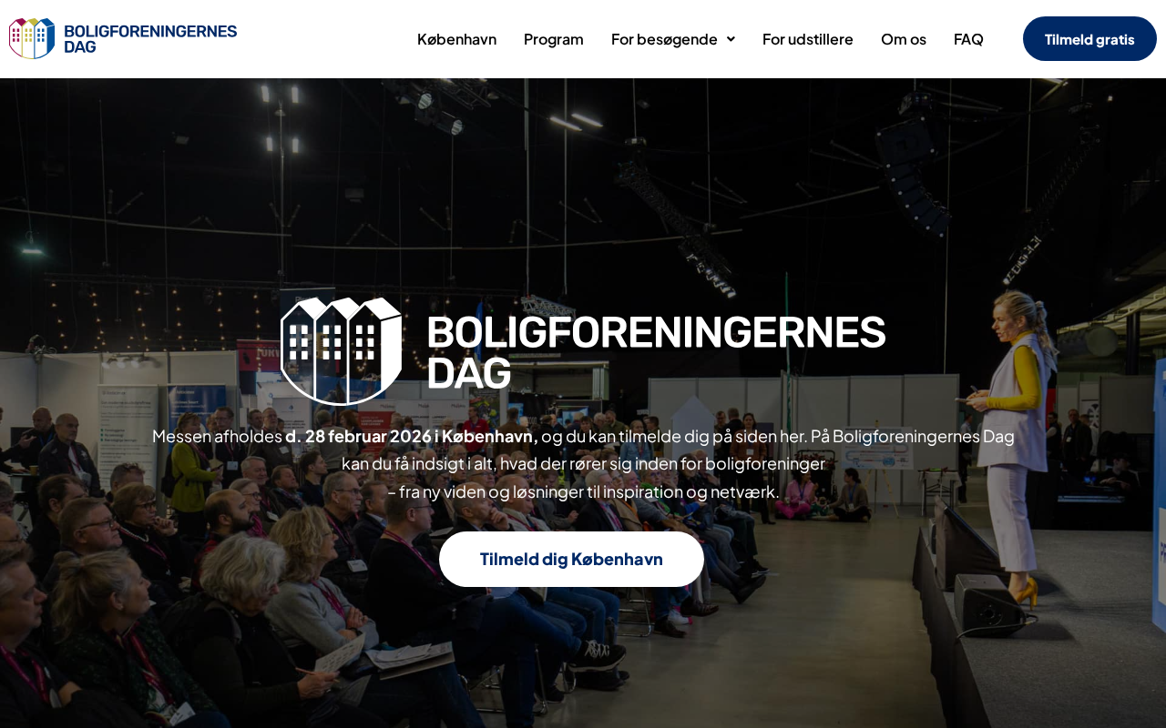Screen dimensions: 1166x728
Task: Click the phrase "På Boligforeningernes Dag" in the paragraph
Action: (x=913, y=436)
